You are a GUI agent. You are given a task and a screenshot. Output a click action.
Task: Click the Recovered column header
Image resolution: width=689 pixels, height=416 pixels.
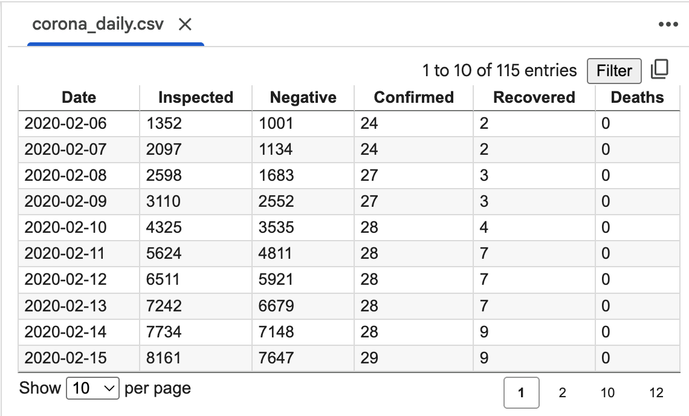click(x=534, y=97)
